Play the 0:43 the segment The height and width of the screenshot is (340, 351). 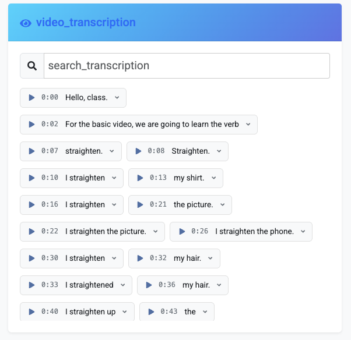pyautogui.click(x=151, y=311)
